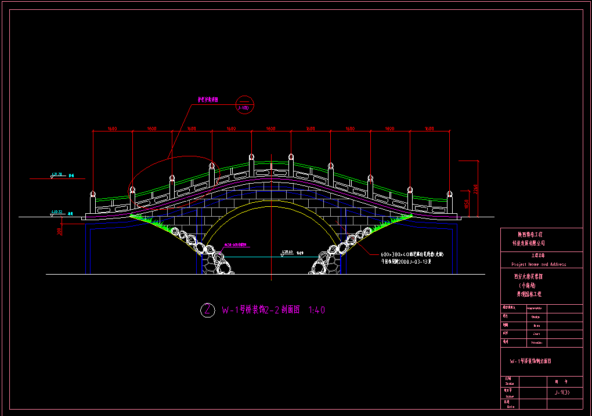Select the Date cell in title block

(510, 404)
